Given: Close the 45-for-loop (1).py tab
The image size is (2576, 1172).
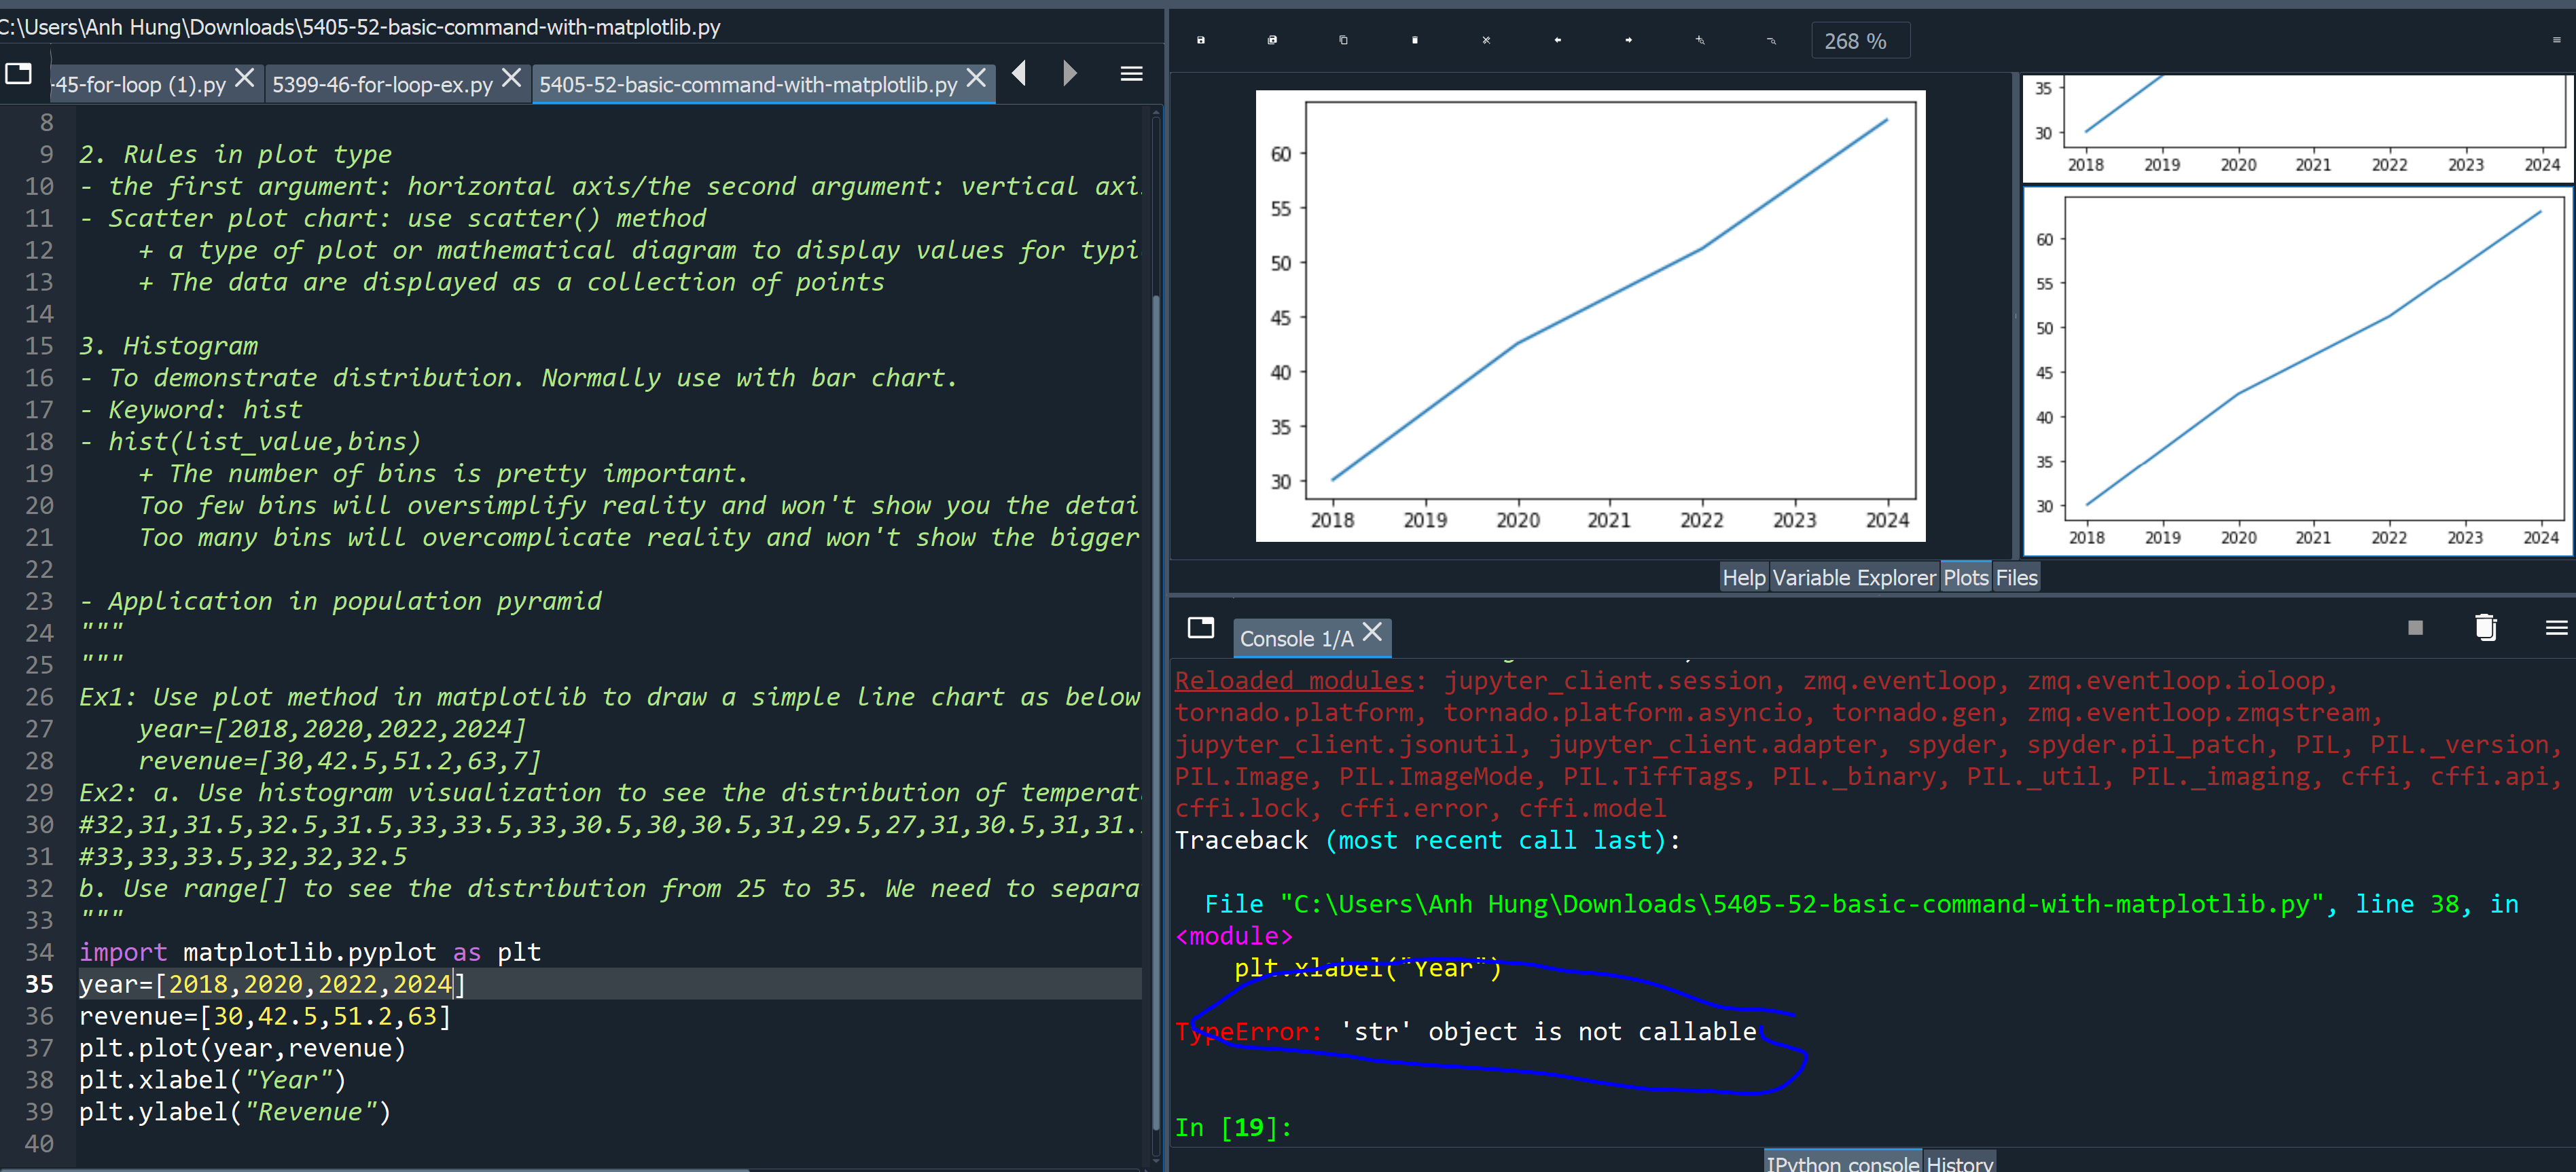Looking at the screenshot, I should pos(244,77).
